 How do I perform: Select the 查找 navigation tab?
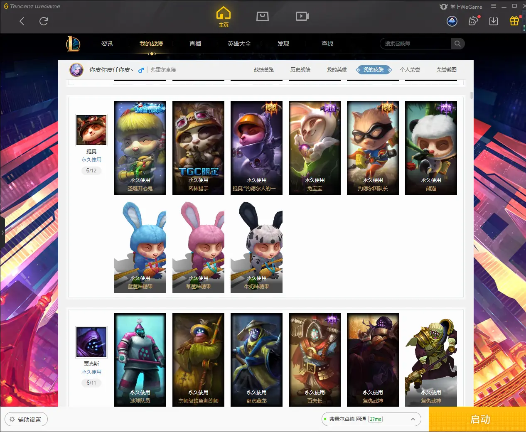327,44
